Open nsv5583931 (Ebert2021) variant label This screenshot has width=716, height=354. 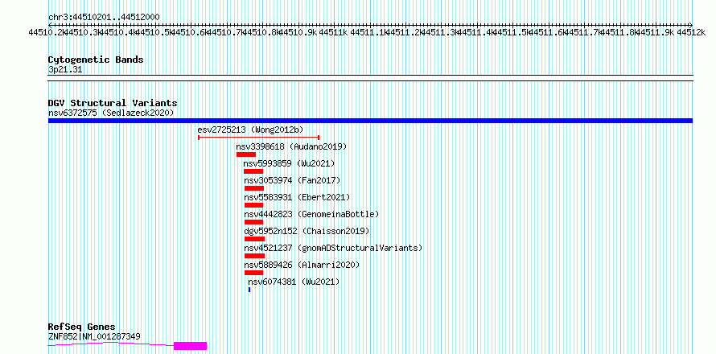tap(297, 197)
